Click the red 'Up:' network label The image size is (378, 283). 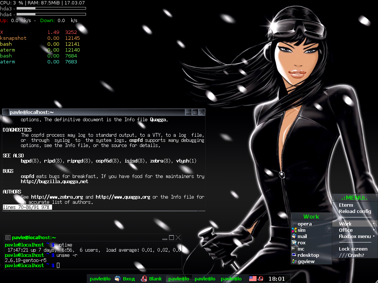point(4,21)
